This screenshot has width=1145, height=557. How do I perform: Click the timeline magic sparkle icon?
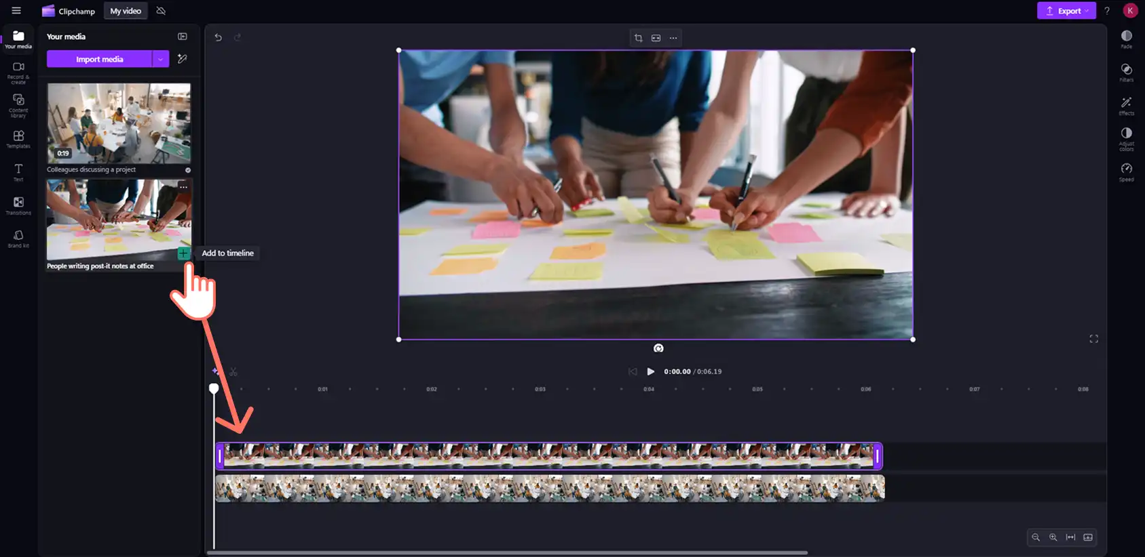point(215,371)
